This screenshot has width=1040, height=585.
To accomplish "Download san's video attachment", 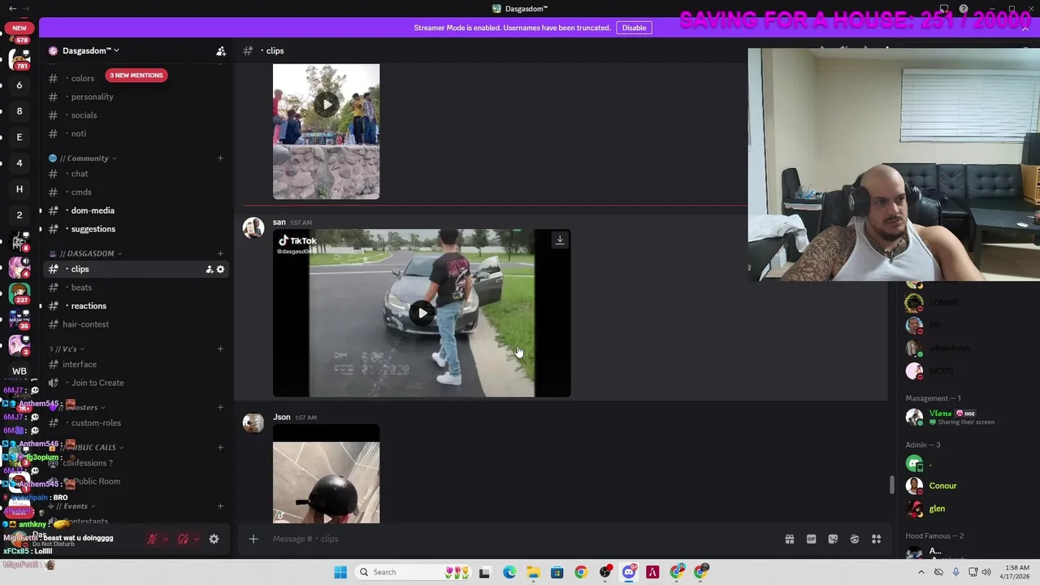I will pos(560,240).
